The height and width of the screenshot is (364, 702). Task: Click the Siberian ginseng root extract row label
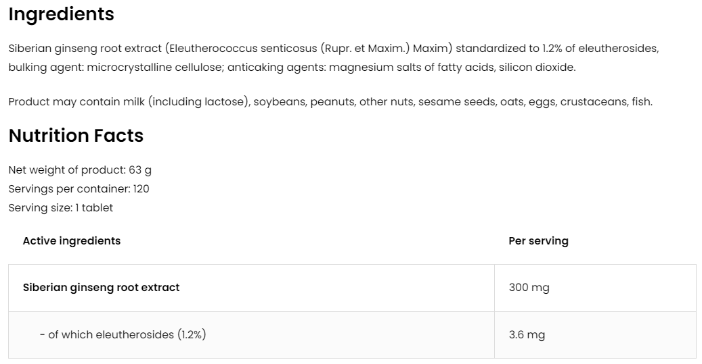pyautogui.click(x=101, y=288)
